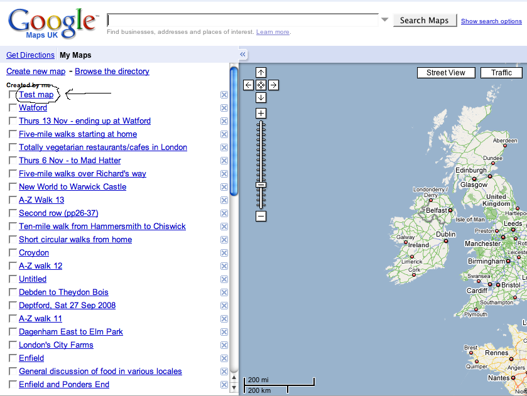Image resolution: width=527 pixels, height=396 pixels.
Task: Select the My Maps tab
Action: [x=75, y=55]
